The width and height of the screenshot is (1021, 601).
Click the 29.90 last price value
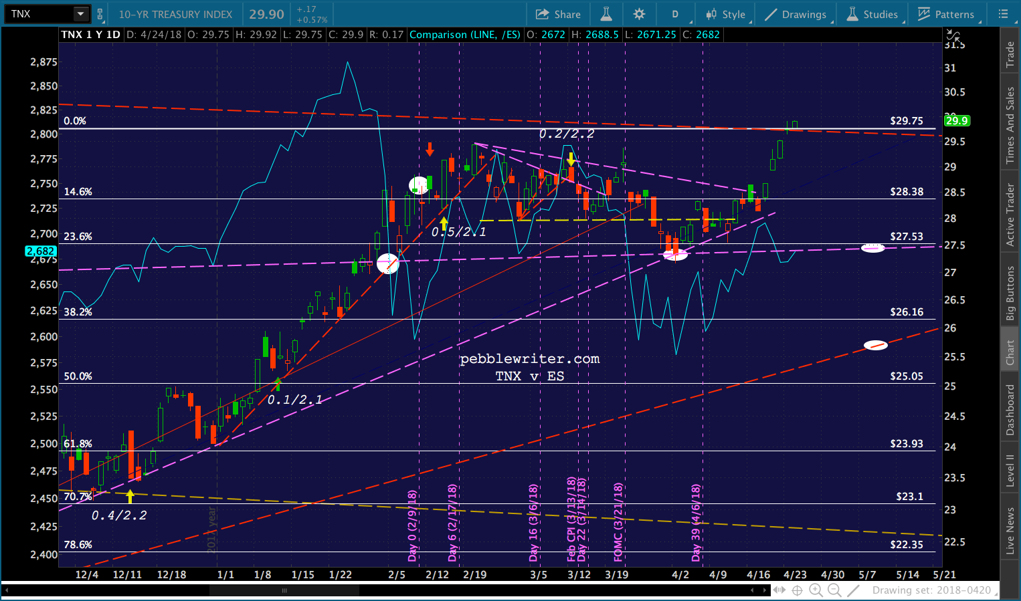(x=267, y=14)
